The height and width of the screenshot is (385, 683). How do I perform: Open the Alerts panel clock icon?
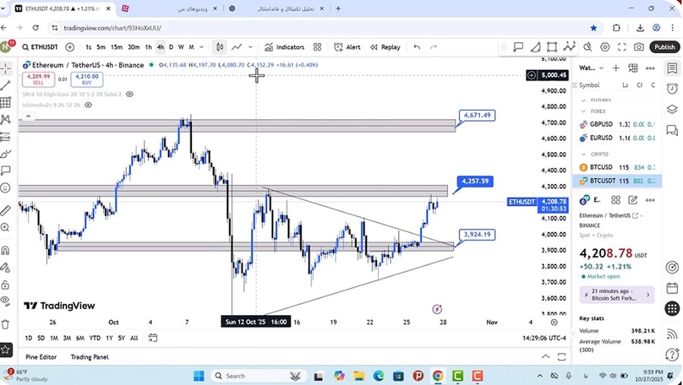(x=672, y=88)
